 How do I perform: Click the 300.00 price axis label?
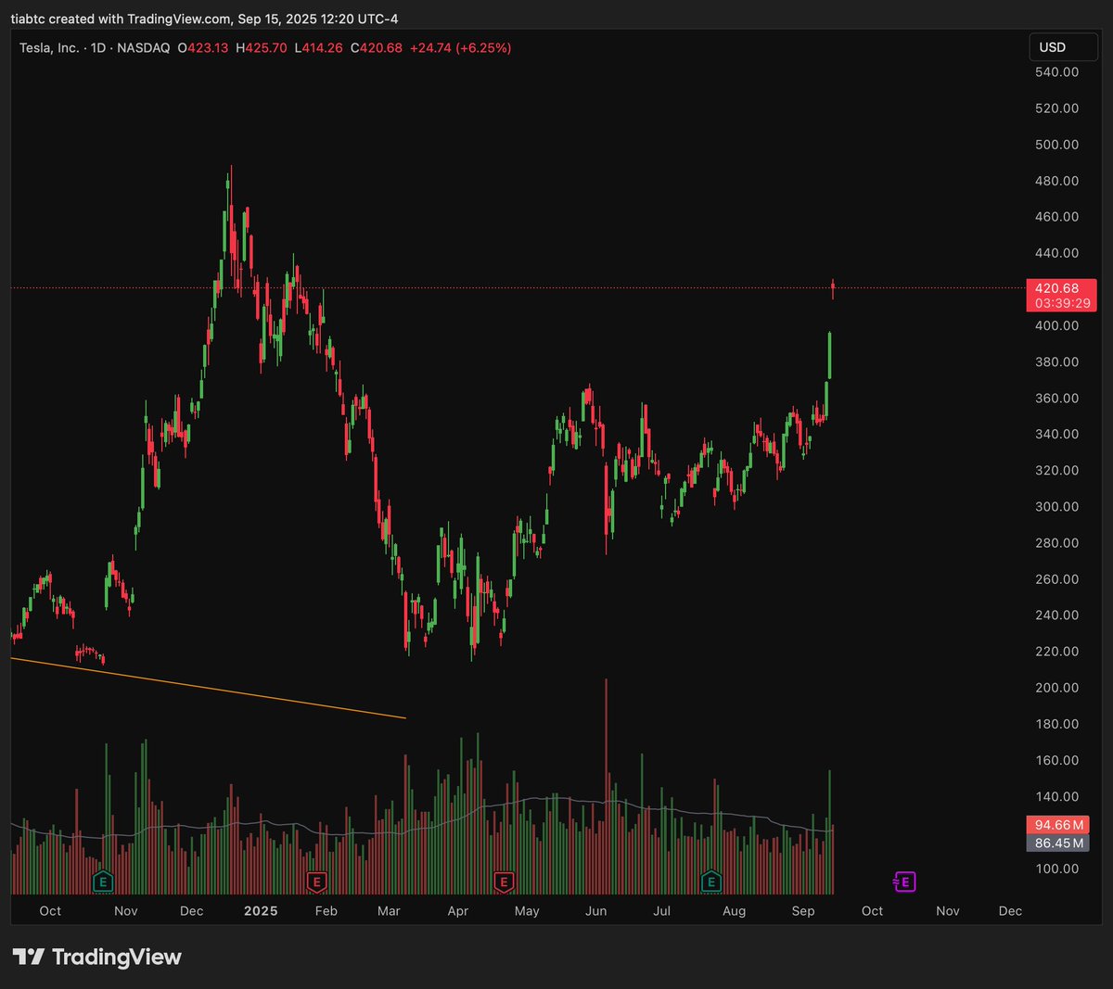point(1057,506)
